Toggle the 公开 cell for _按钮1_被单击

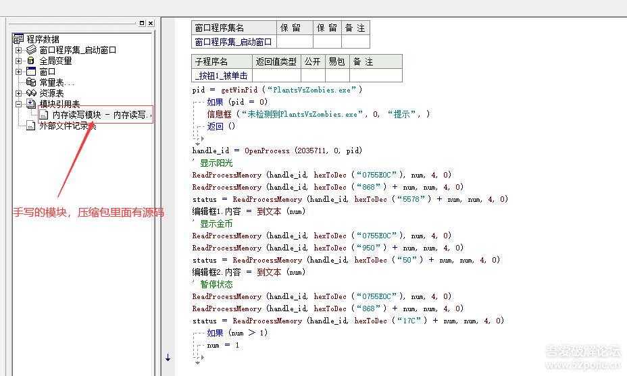(x=313, y=75)
